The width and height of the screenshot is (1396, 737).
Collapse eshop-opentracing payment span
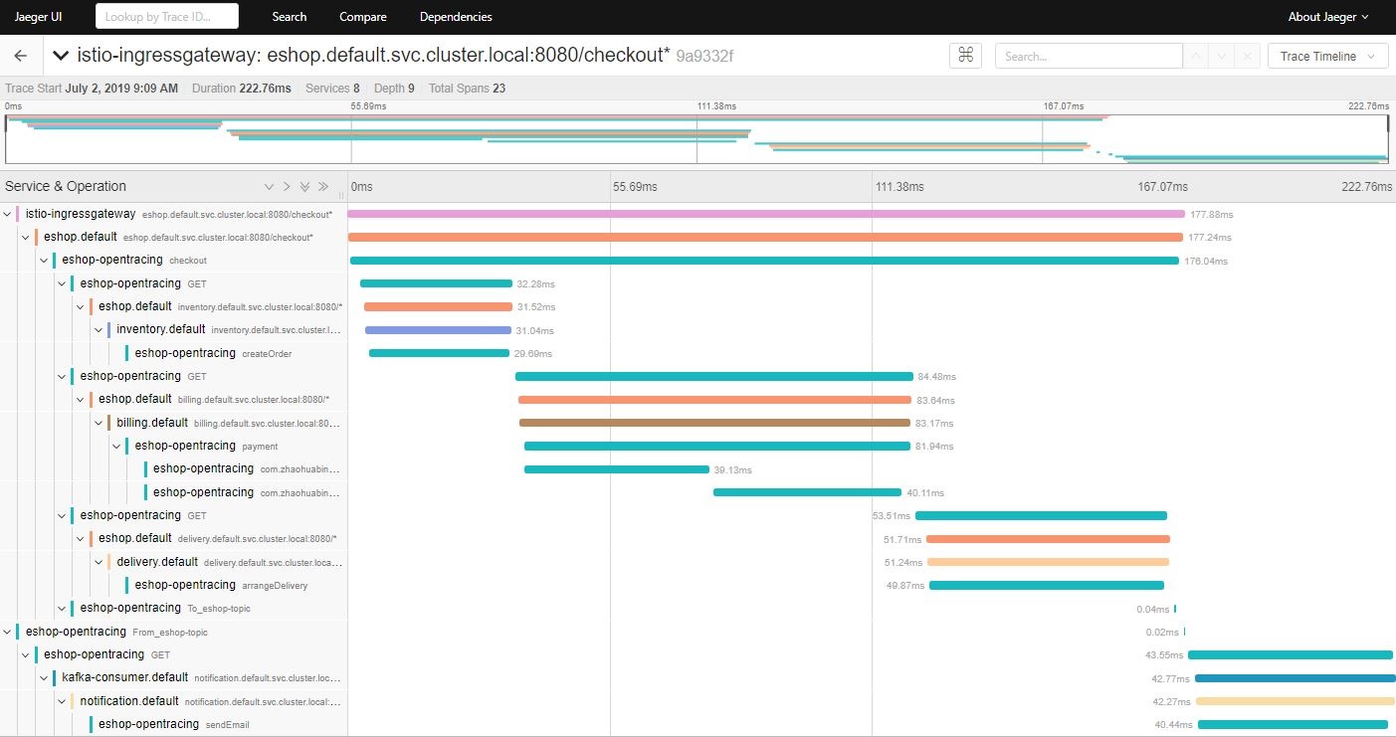(116, 446)
